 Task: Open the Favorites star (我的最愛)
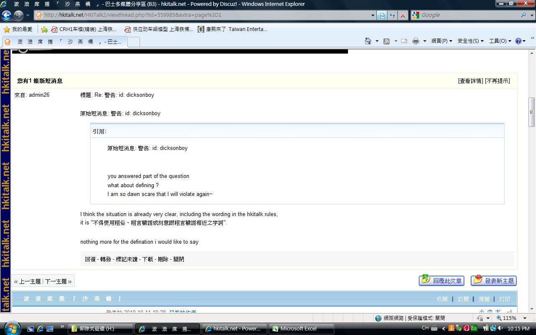click(18, 29)
